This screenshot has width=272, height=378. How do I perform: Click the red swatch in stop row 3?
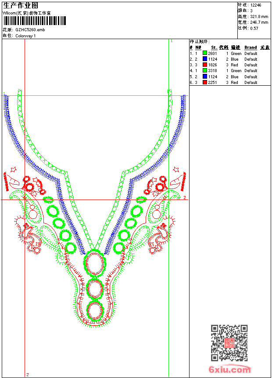pos(205,65)
